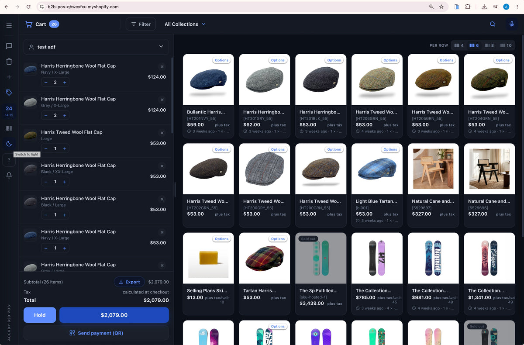Open Options for Bullantic Harris cap
Image resolution: width=524 pixels, height=345 pixels.
click(221, 60)
